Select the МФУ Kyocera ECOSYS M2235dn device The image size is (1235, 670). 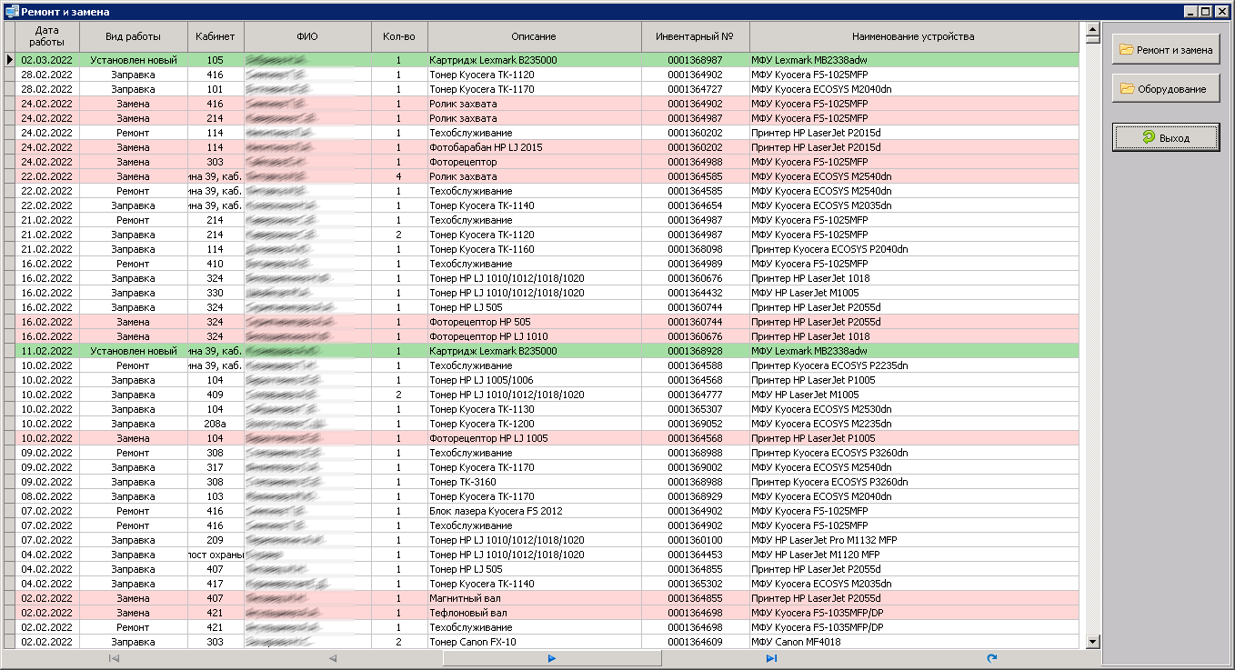[913, 424]
